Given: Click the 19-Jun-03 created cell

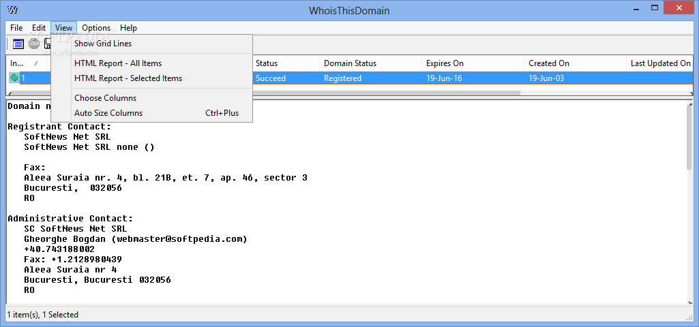Looking at the screenshot, I should [546, 78].
